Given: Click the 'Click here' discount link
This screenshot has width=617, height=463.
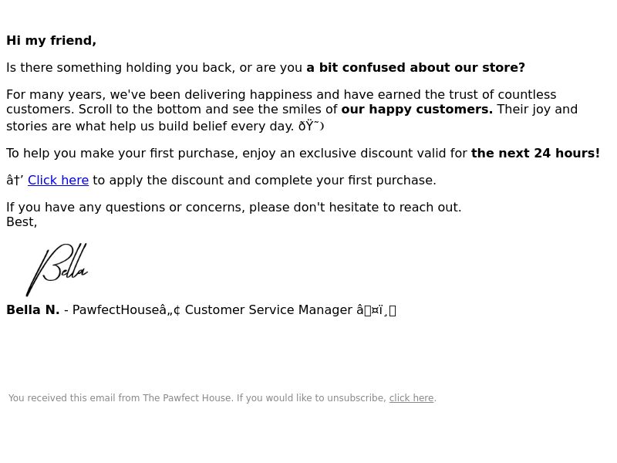Looking at the screenshot, I should 59,181.
